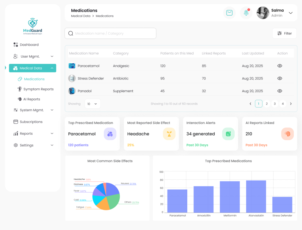Click the MedGuard logo
Viewport: 302px width, 230px height.
[x=32, y=27]
